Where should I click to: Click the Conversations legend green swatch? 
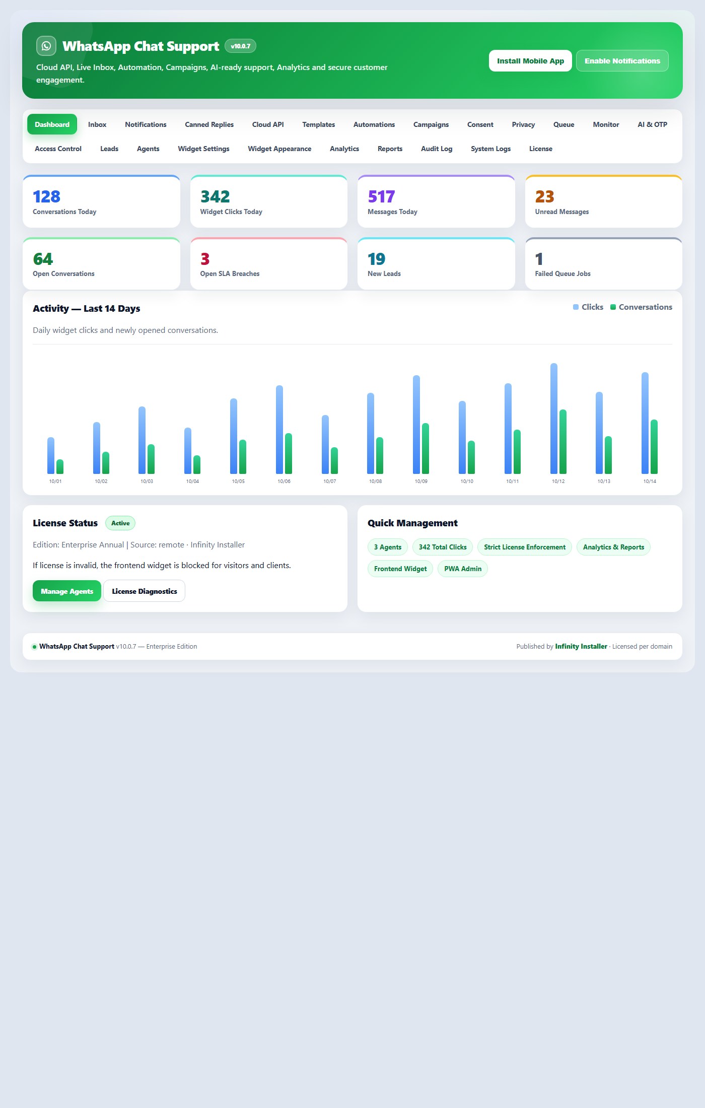point(613,307)
